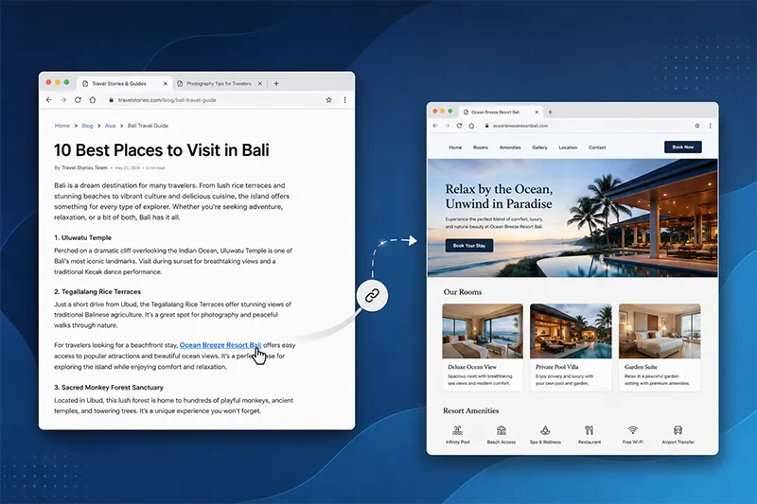Close the Photography Tips for Travelers tab

point(259,83)
